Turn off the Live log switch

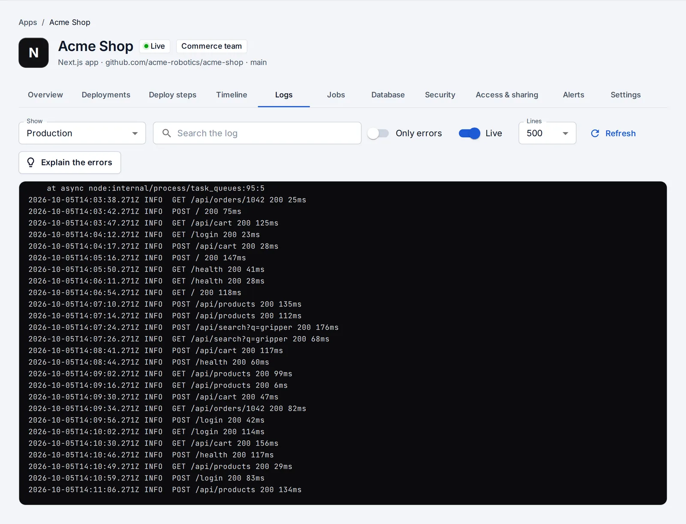click(x=469, y=133)
